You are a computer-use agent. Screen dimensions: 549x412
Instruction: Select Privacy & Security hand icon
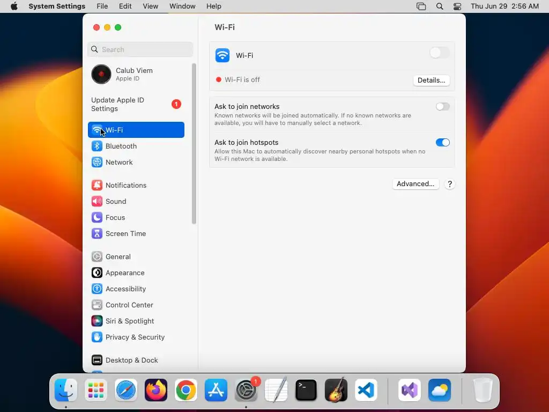(97, 337)
